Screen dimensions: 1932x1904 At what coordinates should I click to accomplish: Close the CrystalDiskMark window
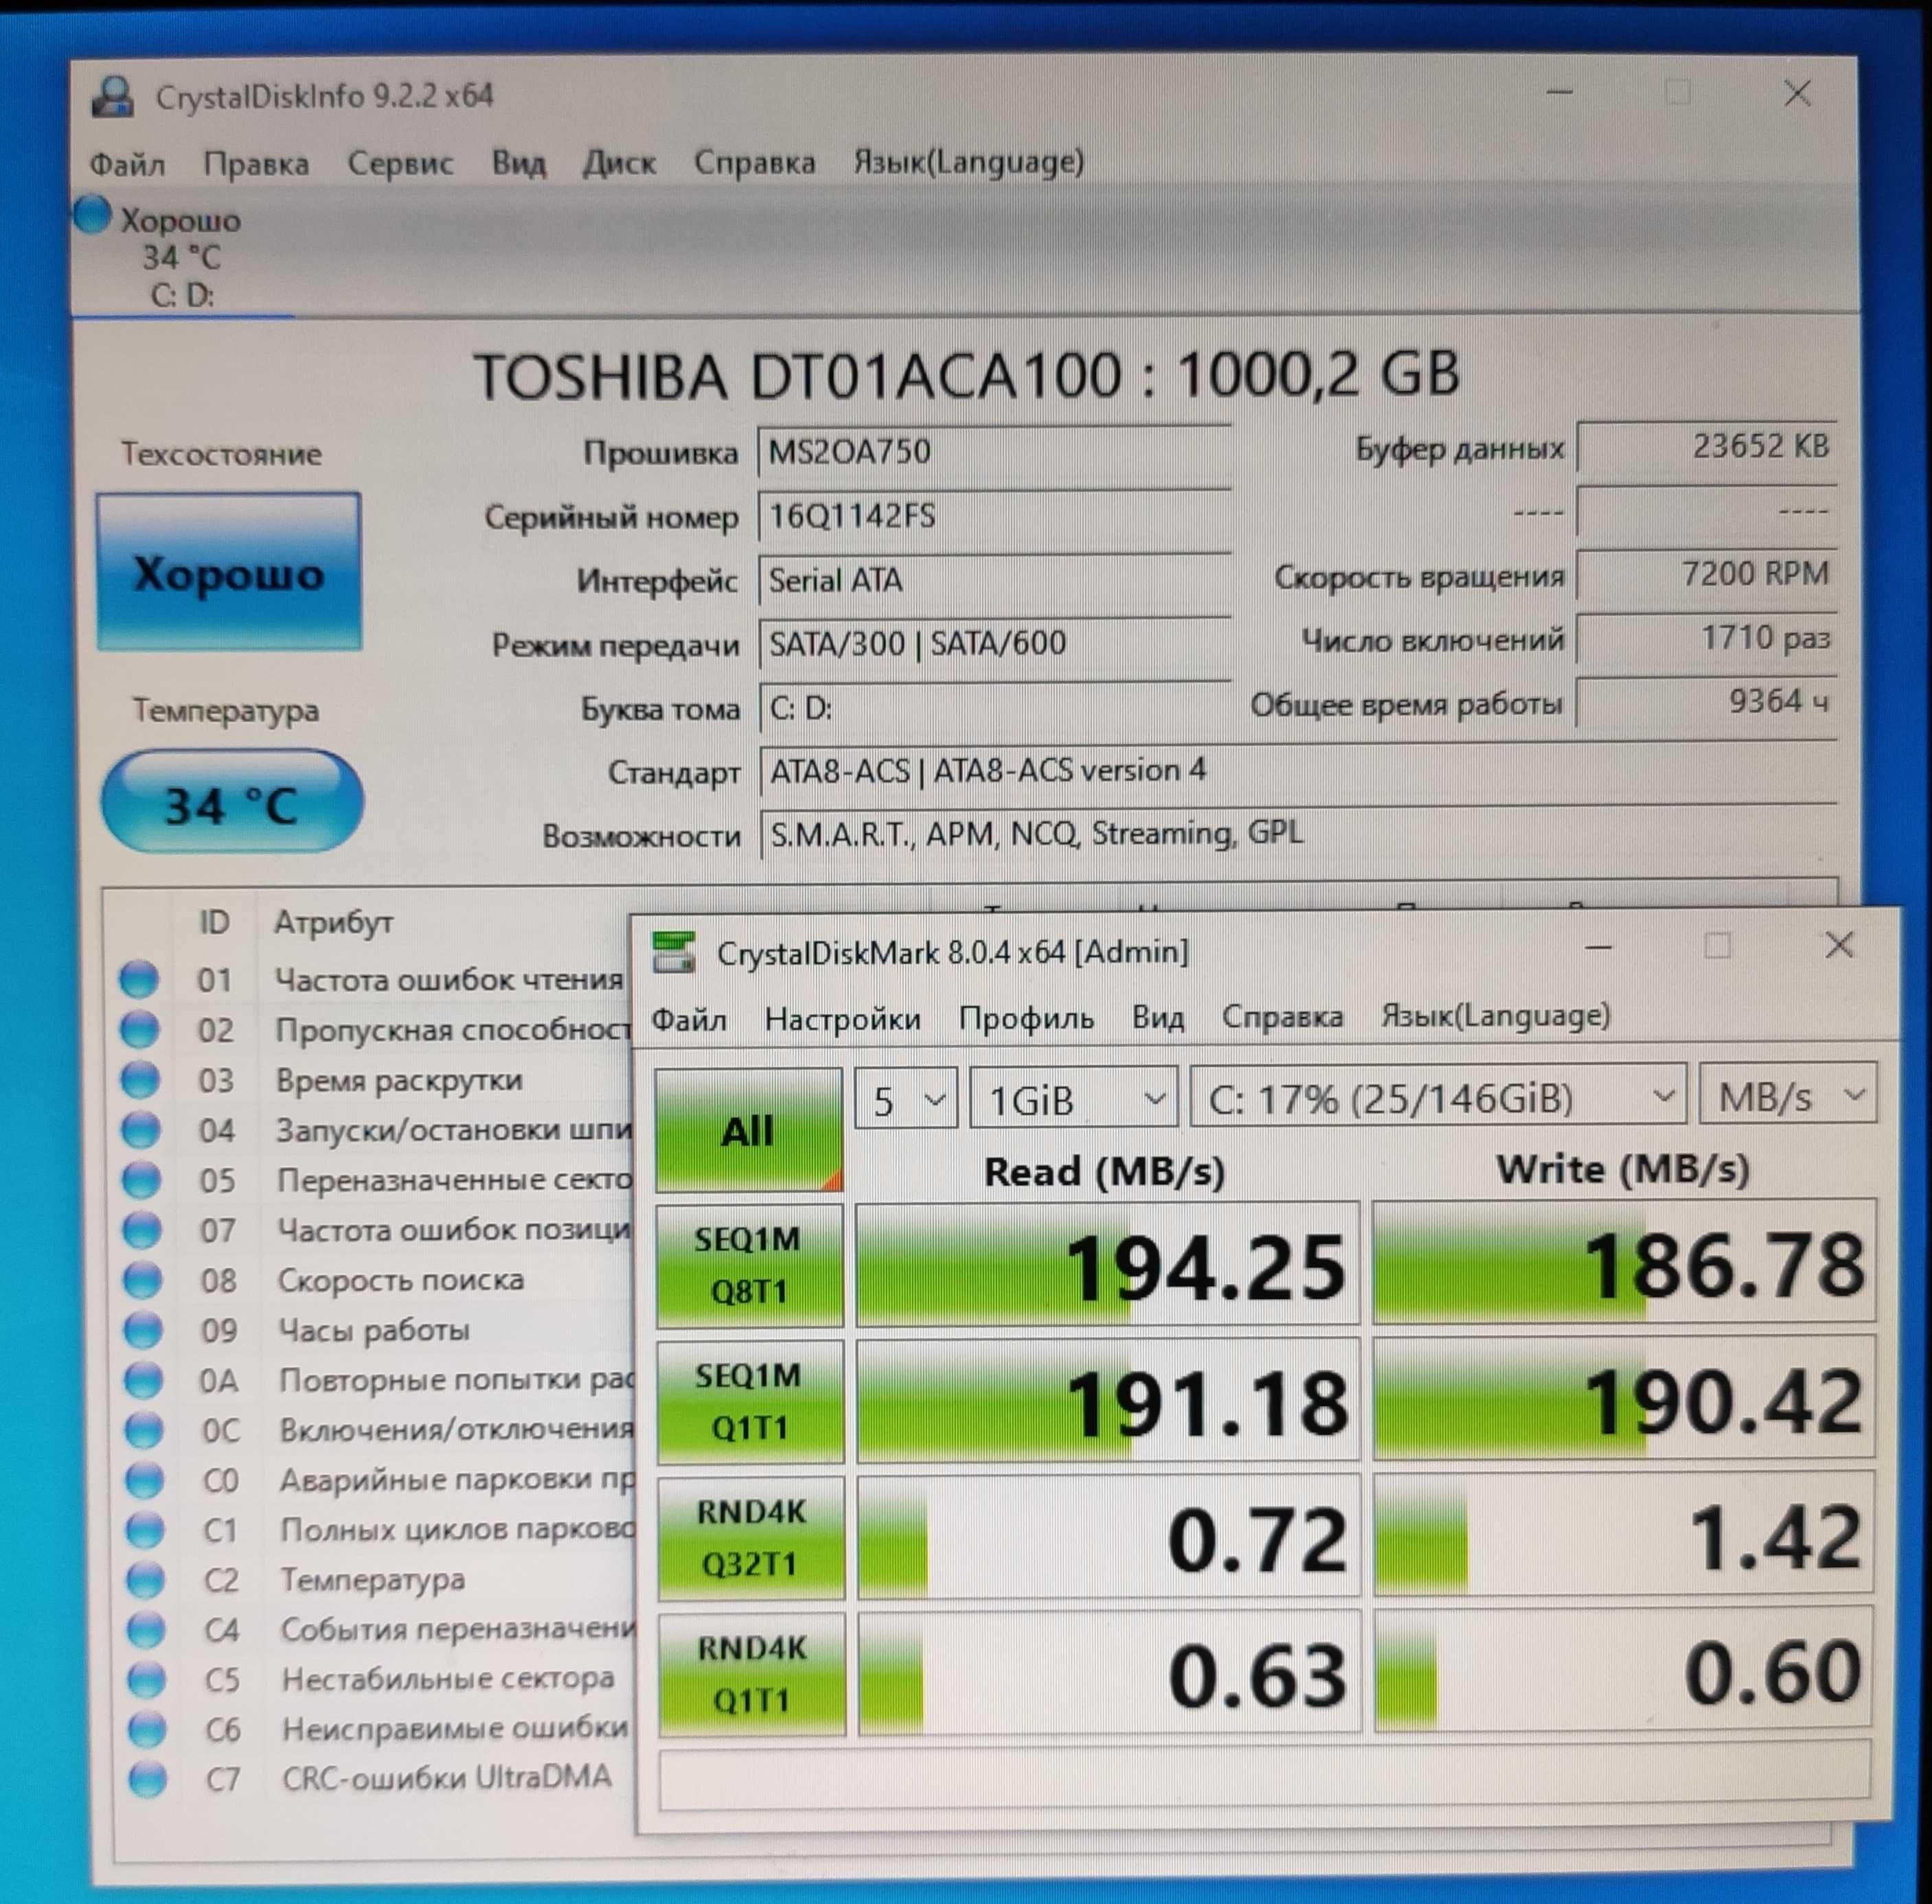coord(1839,945)
